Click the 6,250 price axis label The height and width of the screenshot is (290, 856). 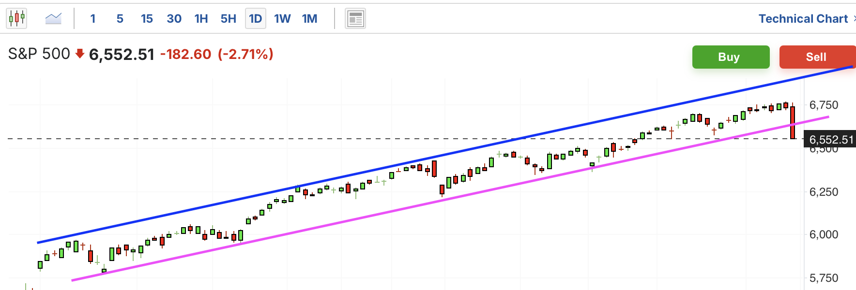click(824, 192)
